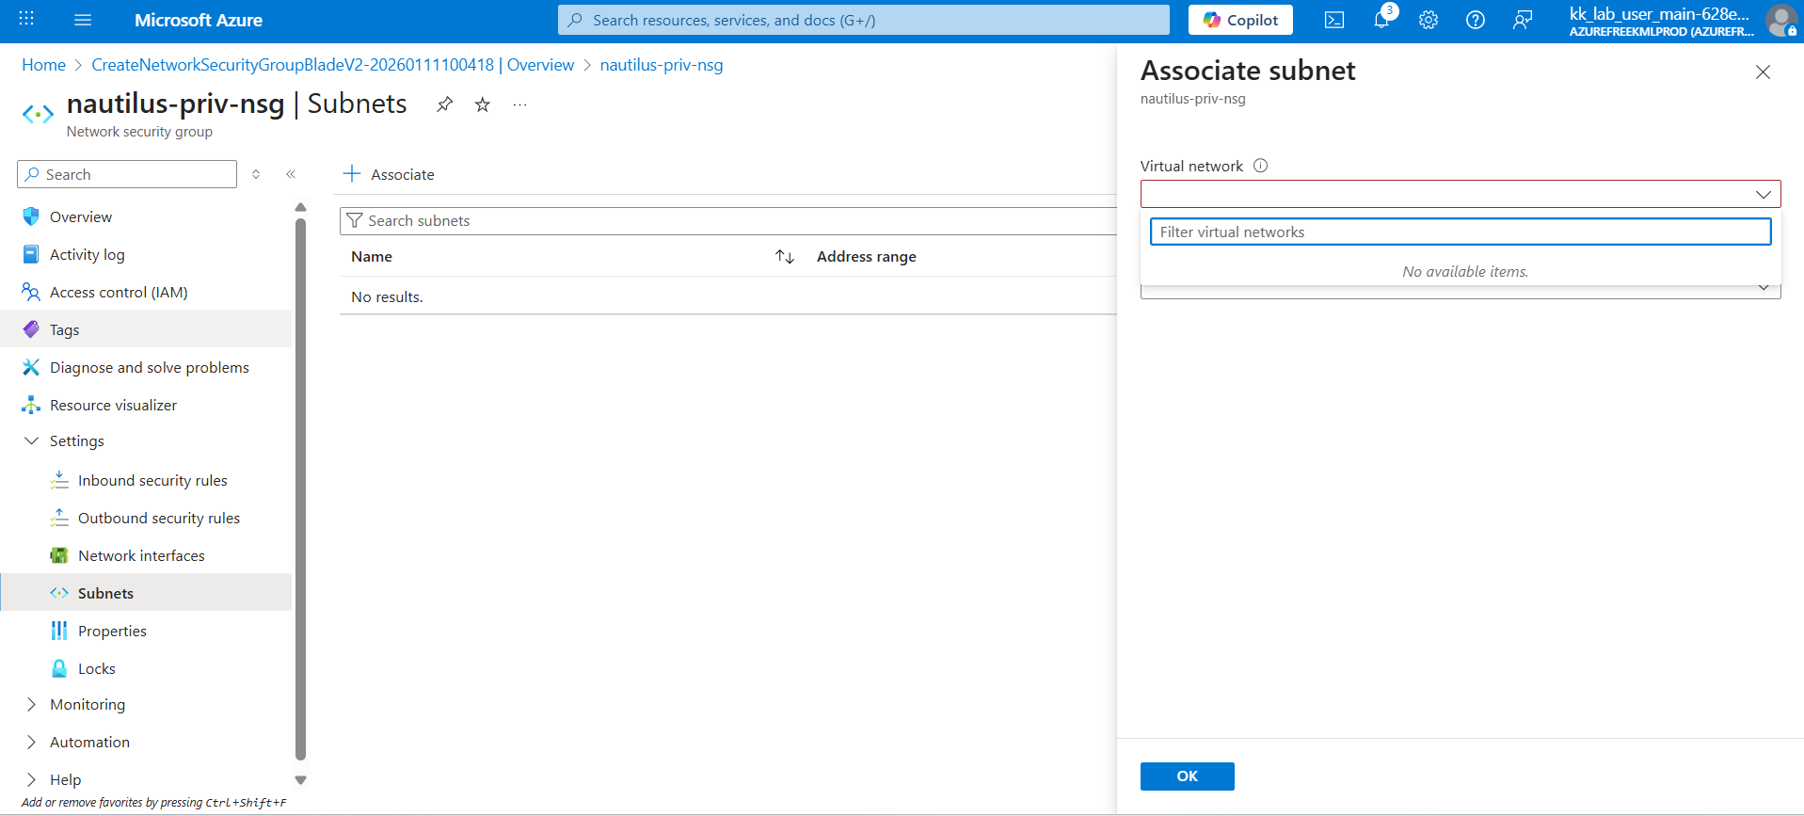Click the Microsoft Azure logo text

pyautogui.click(x=199, y=20)
